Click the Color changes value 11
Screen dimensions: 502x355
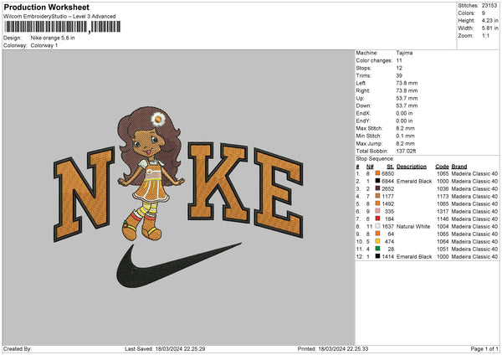(399, 60)
